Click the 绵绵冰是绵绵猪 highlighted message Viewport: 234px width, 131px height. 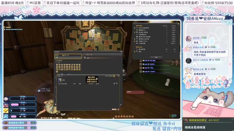(x=195, y=128)
